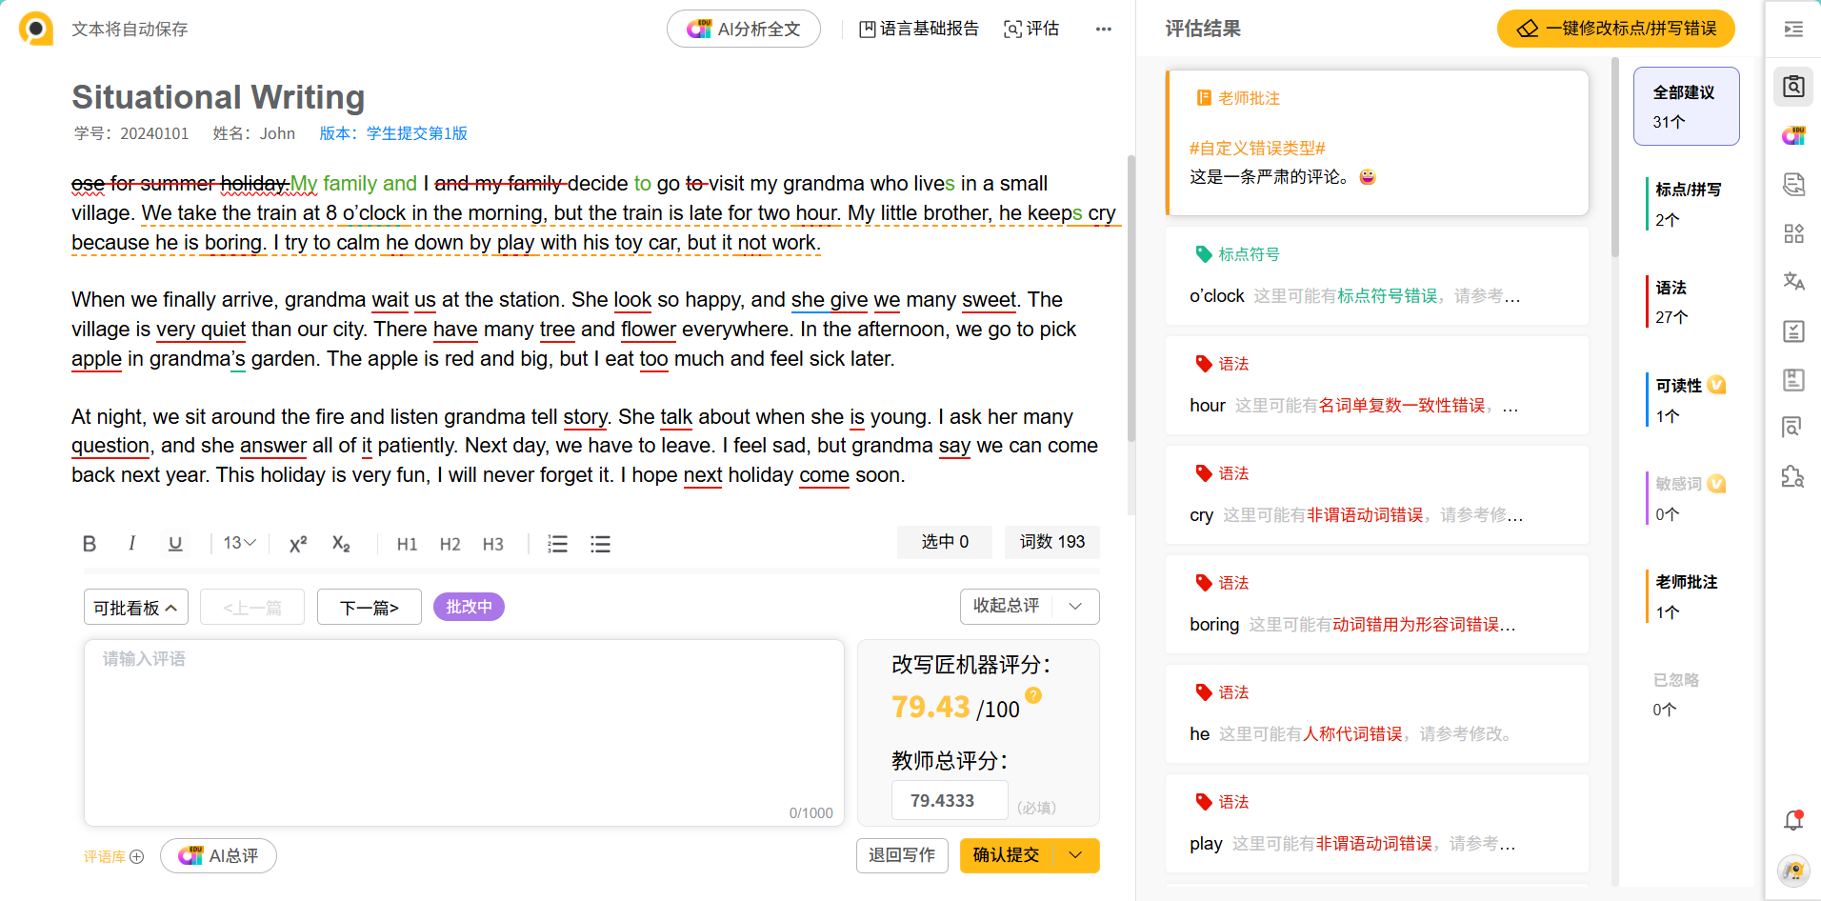Apply superscript formatting icon
The width and height of the screenshot is (1821, 901).
(298, 544)
